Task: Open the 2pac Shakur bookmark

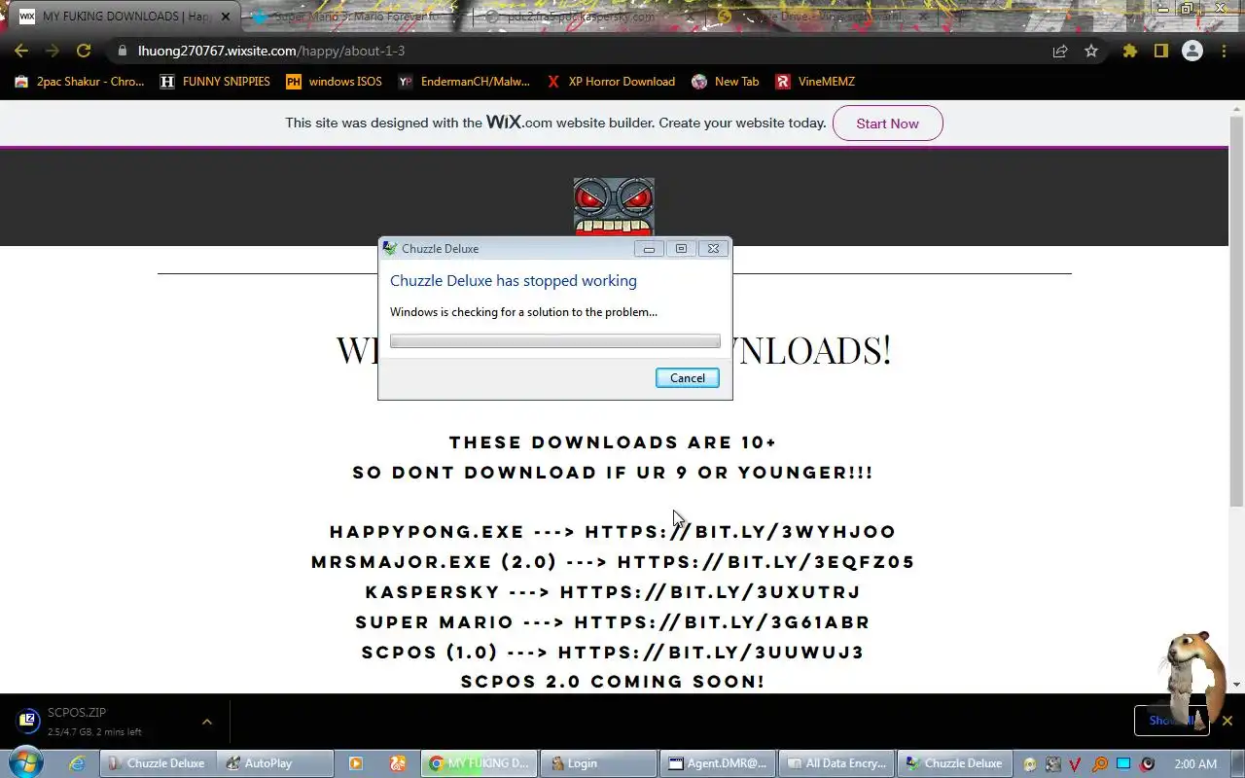Action: coord(80,82)
